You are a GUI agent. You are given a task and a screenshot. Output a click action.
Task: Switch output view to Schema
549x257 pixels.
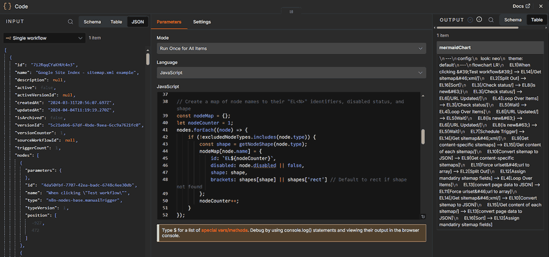click(x=513, y=20)
